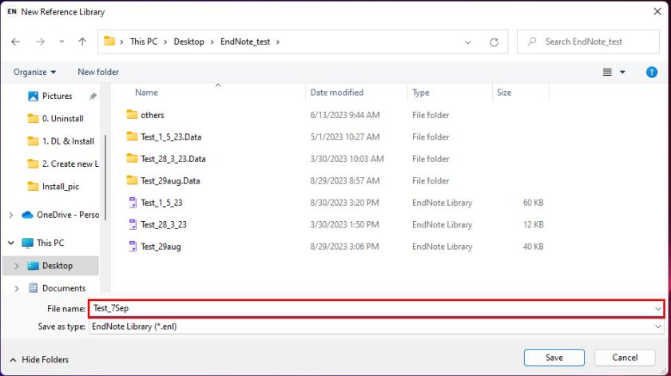Sort by the Size column header
Viewport: 671px width, 376px height.
point(504,93)
